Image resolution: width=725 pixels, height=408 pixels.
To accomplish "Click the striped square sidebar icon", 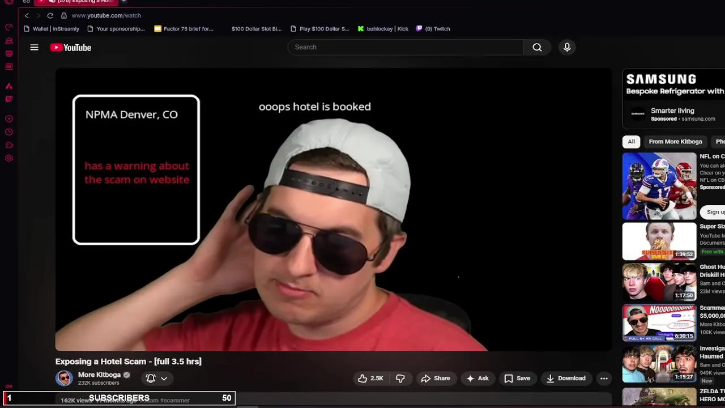I will pos(9,54).
